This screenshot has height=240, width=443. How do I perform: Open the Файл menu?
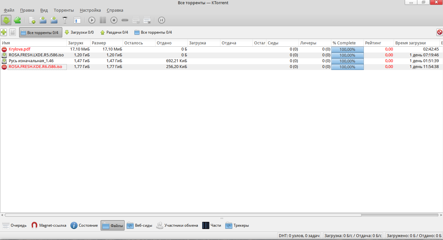click(x=9, y=10)
